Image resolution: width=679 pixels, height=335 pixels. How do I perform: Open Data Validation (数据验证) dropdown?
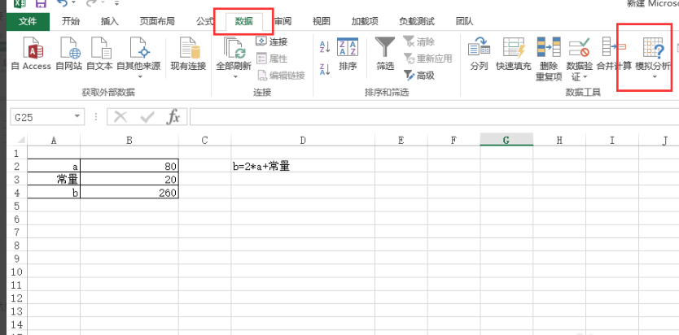pyautogui.click(x=579, y=59)
